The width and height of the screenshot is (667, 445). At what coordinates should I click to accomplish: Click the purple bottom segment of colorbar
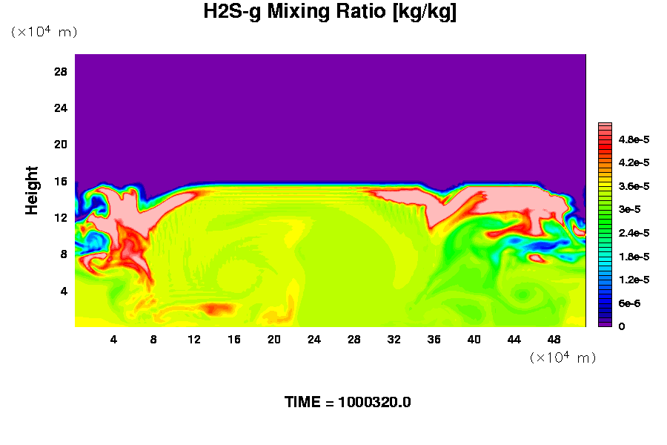[605, 325]
